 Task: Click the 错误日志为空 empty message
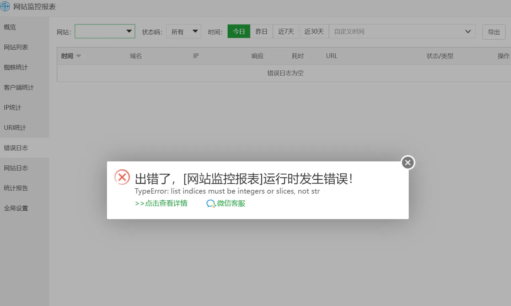tap(285, 73)
